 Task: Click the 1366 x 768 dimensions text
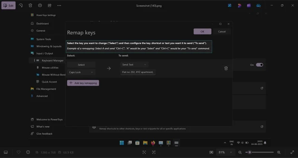(x=48, y=152)
